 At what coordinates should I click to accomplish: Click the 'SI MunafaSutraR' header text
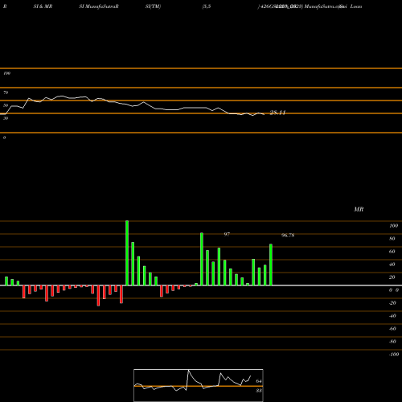99,6
